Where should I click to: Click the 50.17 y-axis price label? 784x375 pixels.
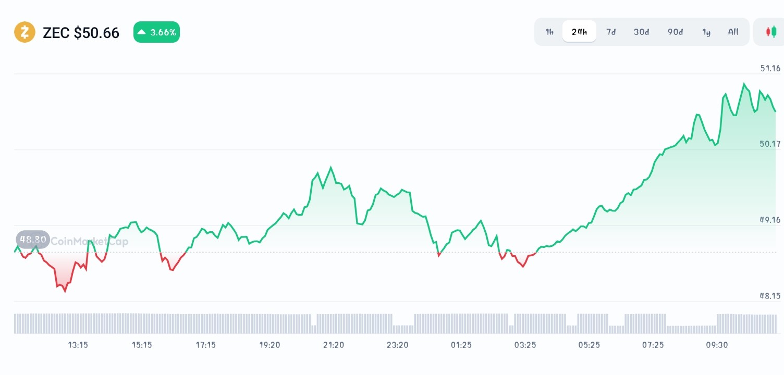[770, 144]
